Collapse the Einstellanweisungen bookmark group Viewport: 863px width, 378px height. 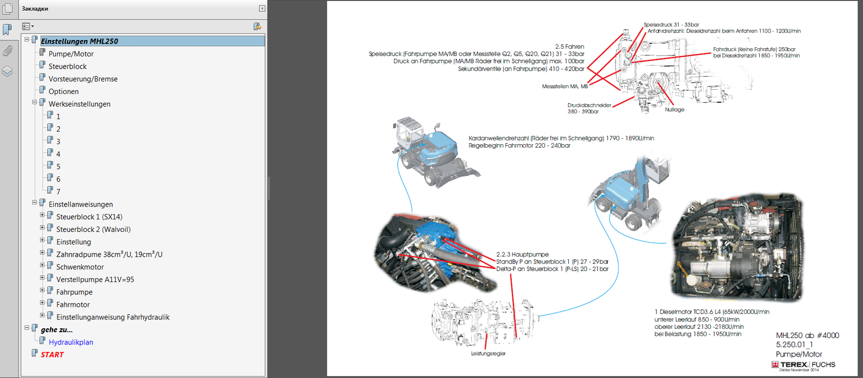click(35, 203)
